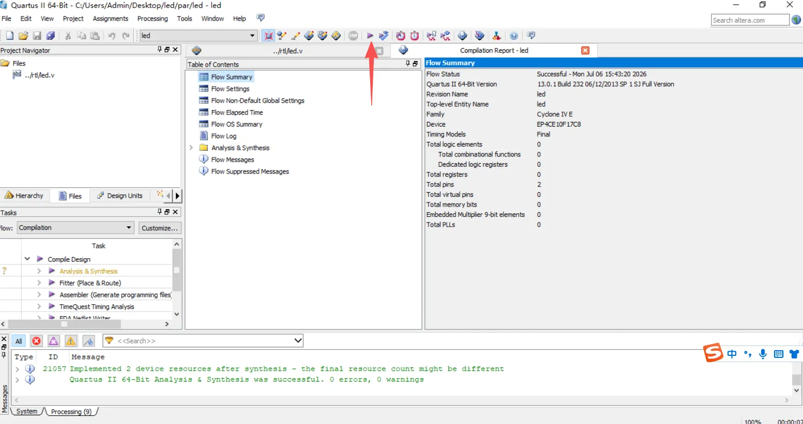803x424 pixels.
Task: Switch to the Design Units tab
Action: 119,196
